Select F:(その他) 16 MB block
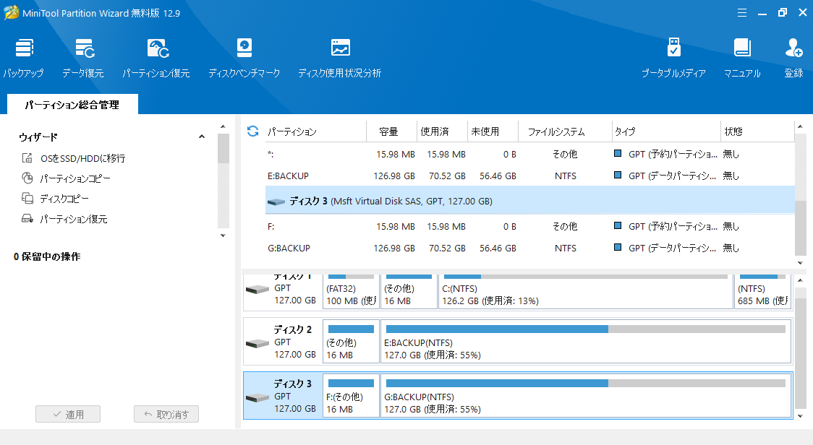 pos(351,397)
